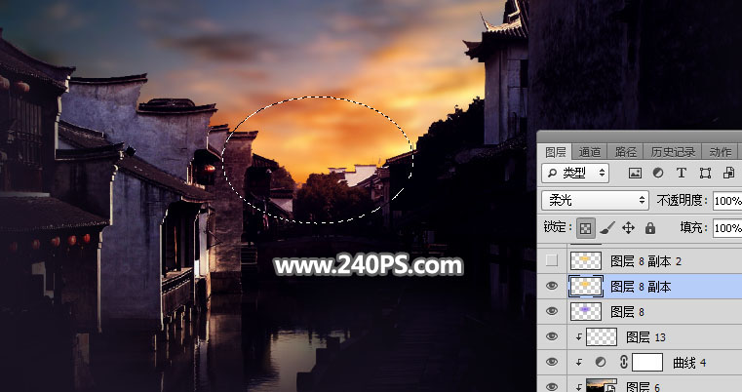Switch to the 动作 tab
Screen dimensions: 742x392
click(x=722, y=152)
